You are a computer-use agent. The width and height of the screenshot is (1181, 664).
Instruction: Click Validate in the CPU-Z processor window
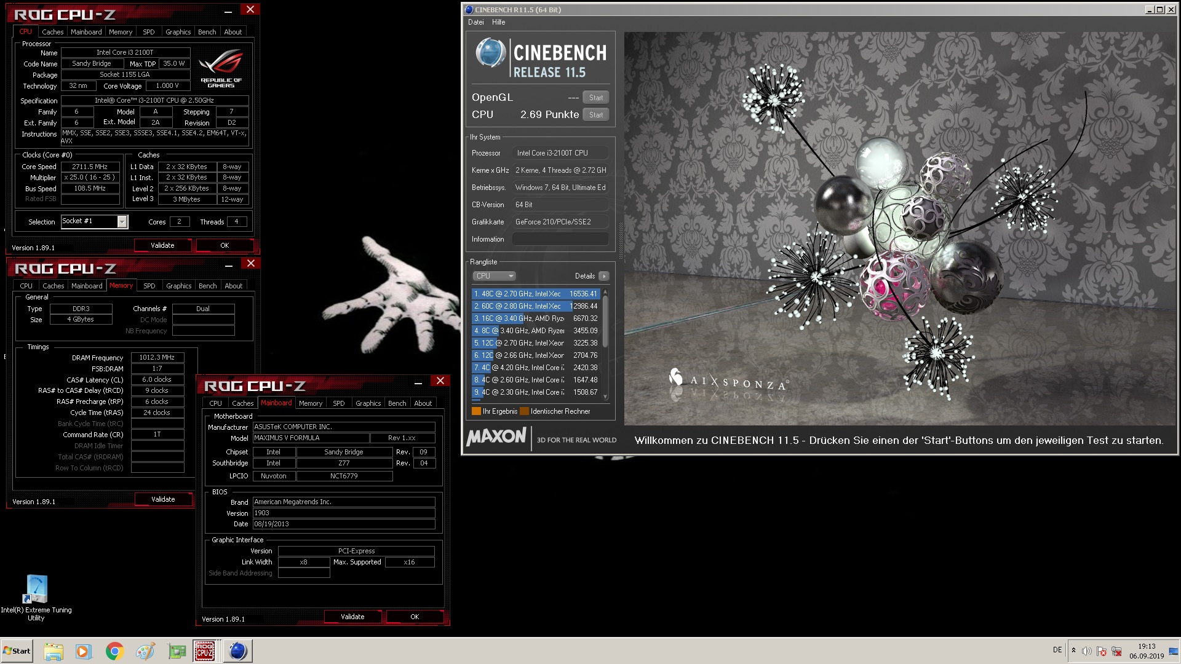tap(162, 245)
